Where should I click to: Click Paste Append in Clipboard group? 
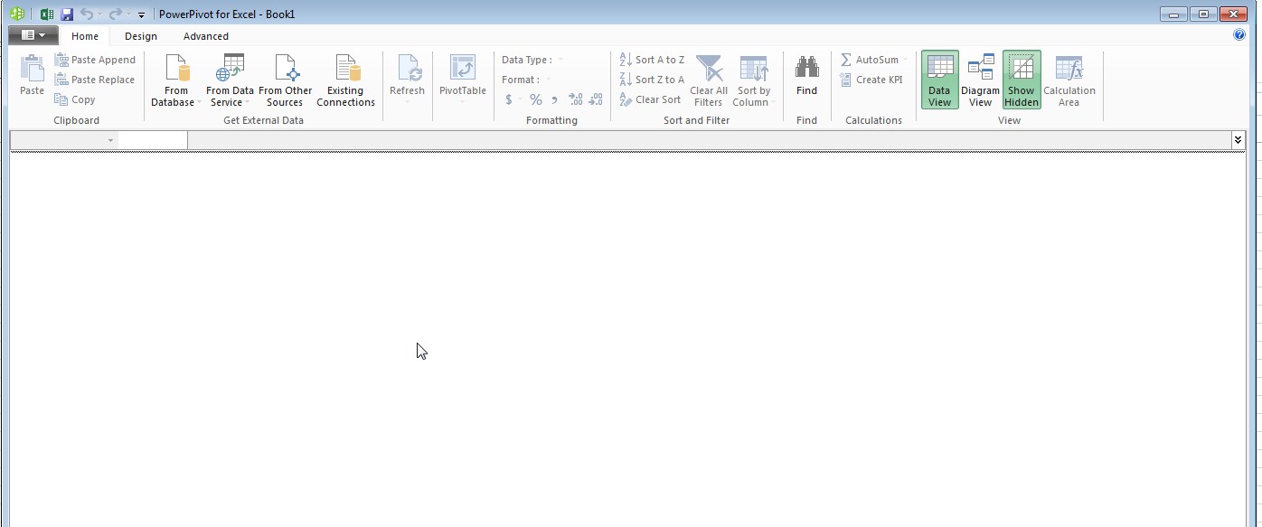(95, 60)
